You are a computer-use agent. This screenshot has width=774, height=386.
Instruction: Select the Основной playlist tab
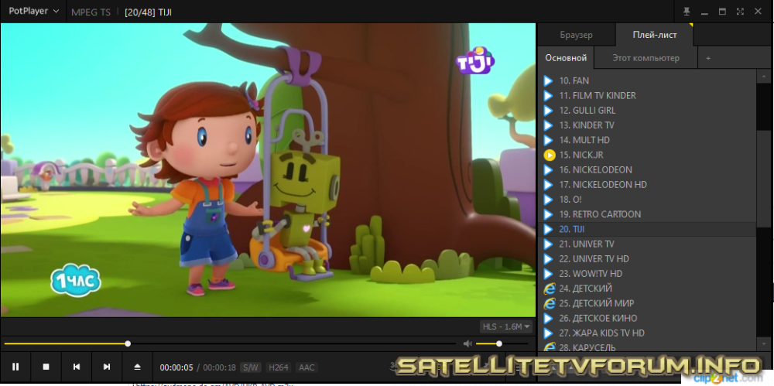point(566,58)
